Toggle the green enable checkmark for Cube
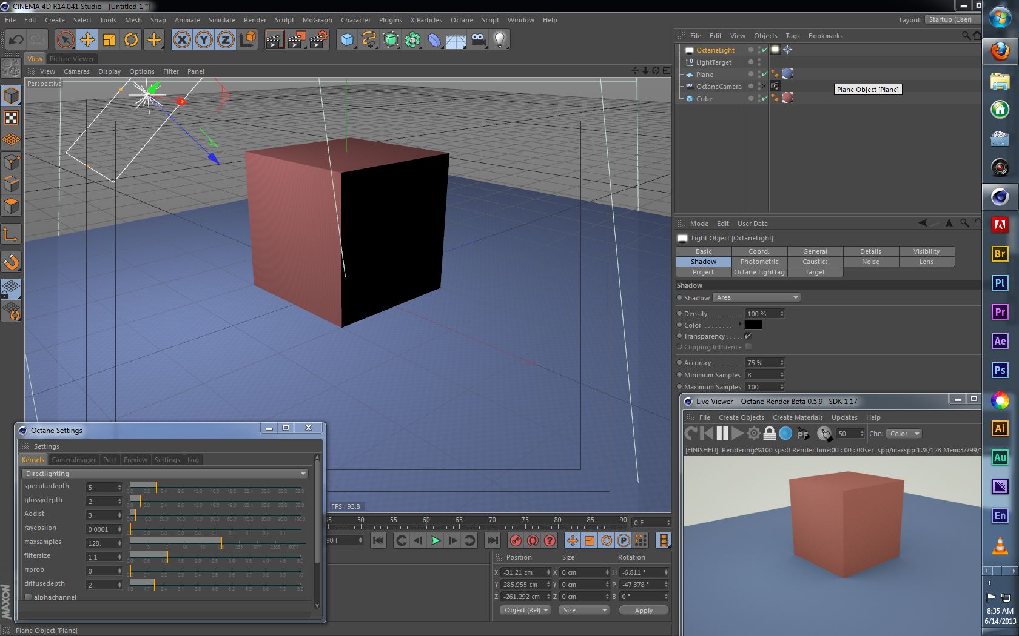The height and width of the screenshot is (636, 1019). pos(765,98)
